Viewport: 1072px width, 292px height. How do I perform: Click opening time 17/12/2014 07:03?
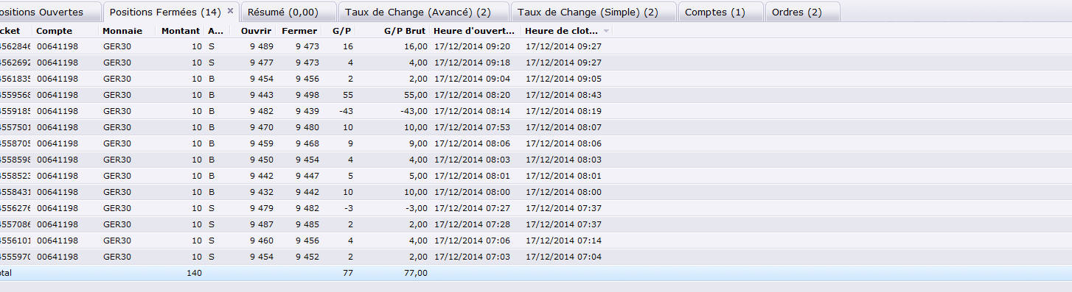tap(473, 257)
